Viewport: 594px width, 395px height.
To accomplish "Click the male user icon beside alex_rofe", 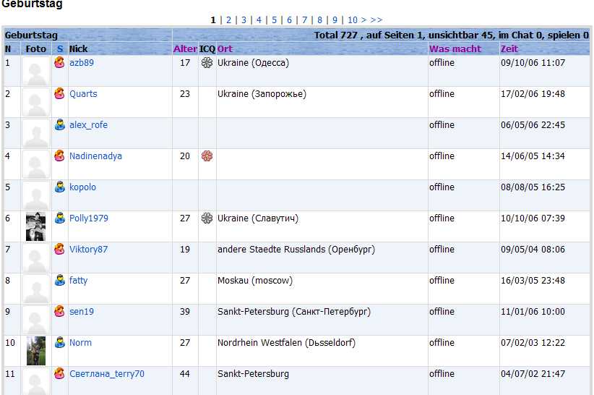I will 60,125.
